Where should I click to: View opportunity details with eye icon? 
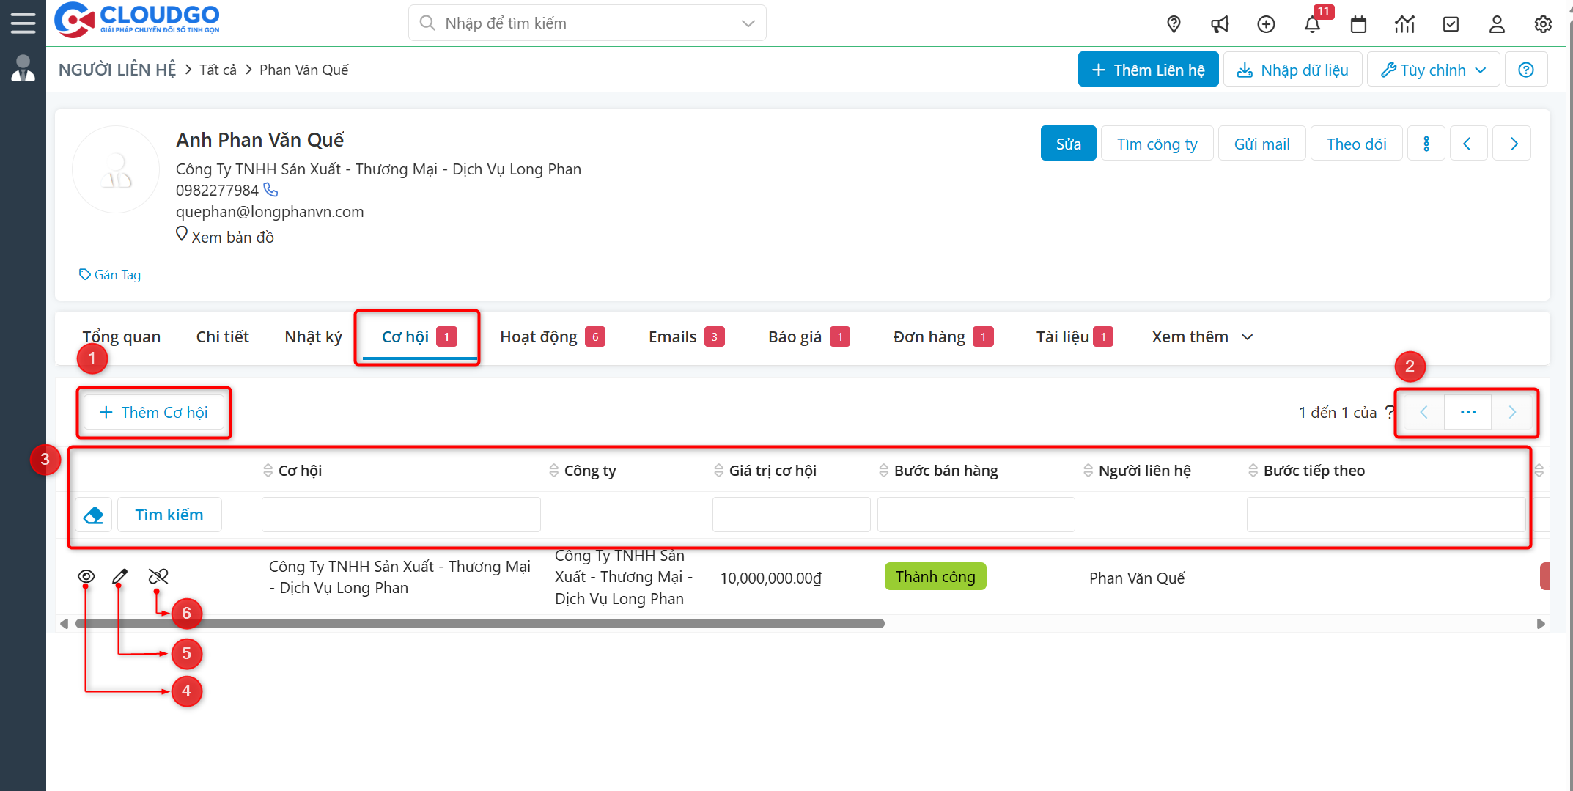tap(86, 577)
